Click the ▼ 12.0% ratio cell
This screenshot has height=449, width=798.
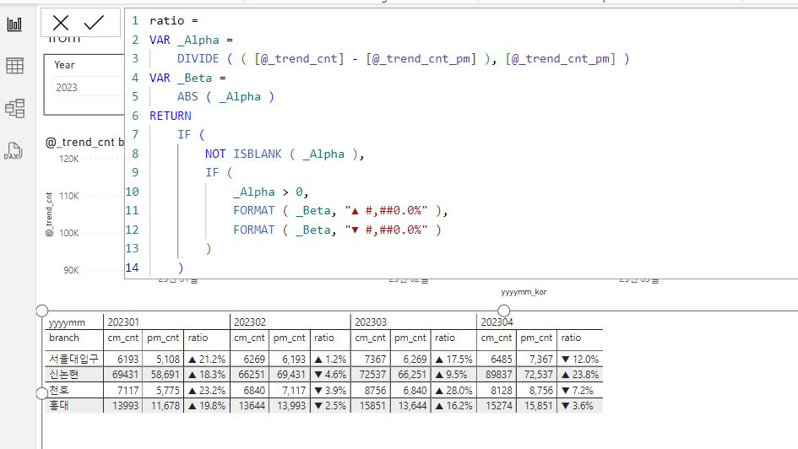[579, 359]
